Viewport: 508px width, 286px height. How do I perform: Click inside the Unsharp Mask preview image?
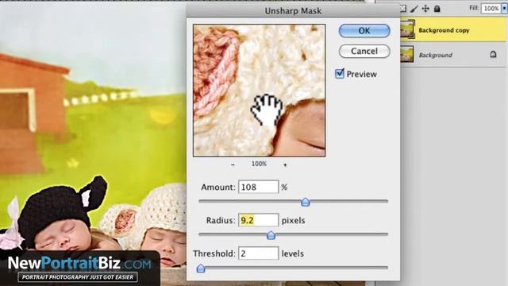260,91
